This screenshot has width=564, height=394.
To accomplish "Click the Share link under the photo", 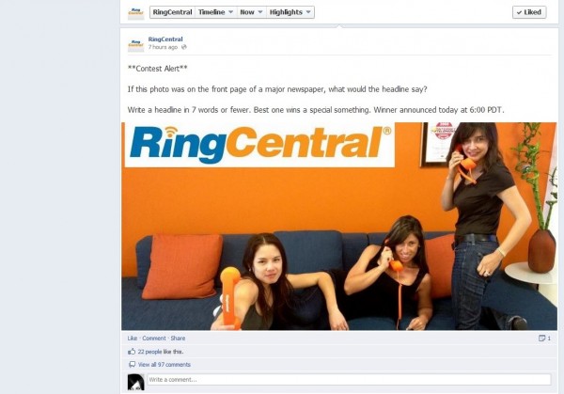I will tap(178, 339).
